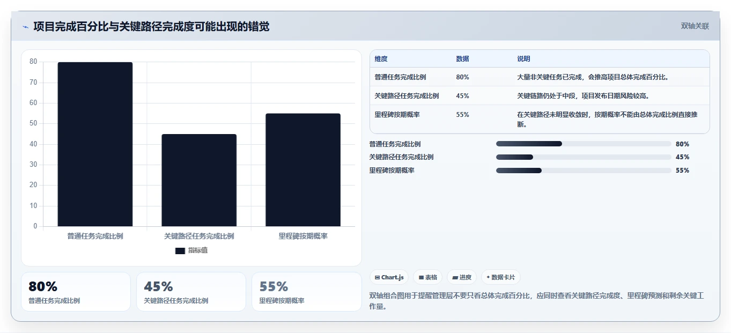The height and width of the screenshot is (333, 731).
Task: Click the 45% progress bar for 关键路径任务完成比例
Action: coord(584,157)
